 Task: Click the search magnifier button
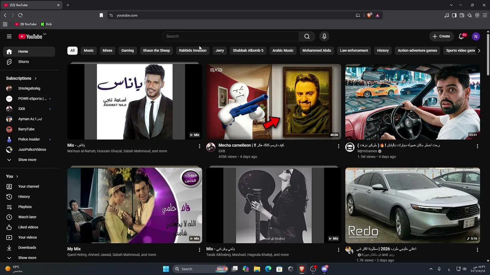coord(307,36)
